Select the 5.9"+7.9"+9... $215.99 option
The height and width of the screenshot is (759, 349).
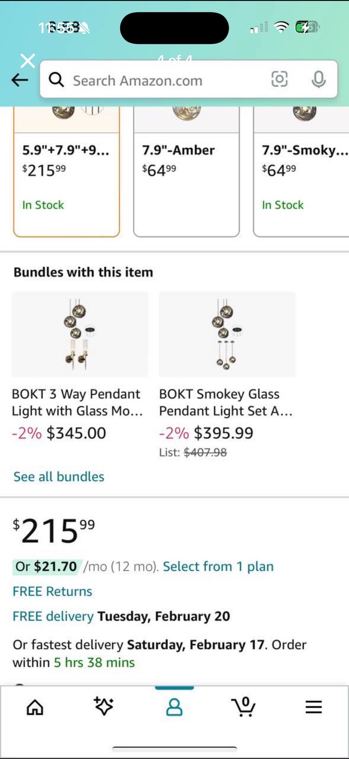(x=66, y=178)
